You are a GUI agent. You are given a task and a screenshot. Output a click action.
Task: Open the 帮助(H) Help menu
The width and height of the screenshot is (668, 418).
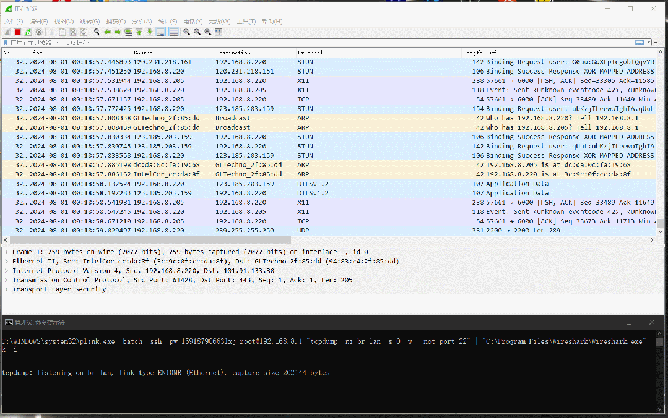click(x=272, y=21)
